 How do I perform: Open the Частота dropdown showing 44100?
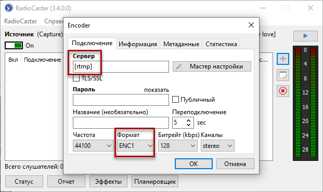[93, 146]
